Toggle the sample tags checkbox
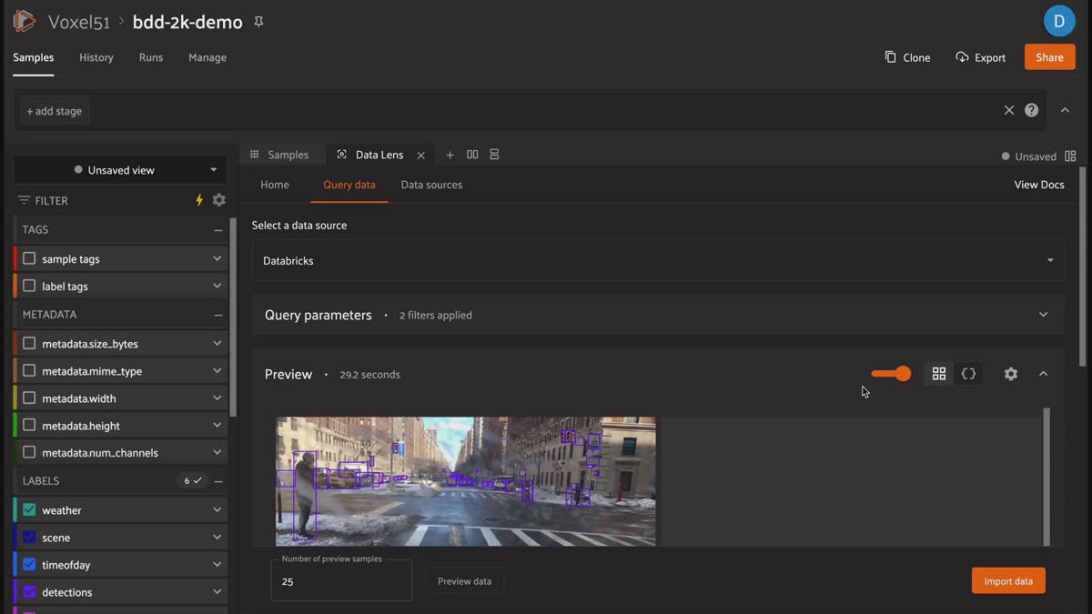Viewport: 1092px width, 614px height. [x=29, y=258]
